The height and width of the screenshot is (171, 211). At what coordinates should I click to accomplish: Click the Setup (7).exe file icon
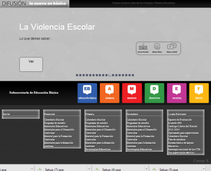[x=39, y=169]
